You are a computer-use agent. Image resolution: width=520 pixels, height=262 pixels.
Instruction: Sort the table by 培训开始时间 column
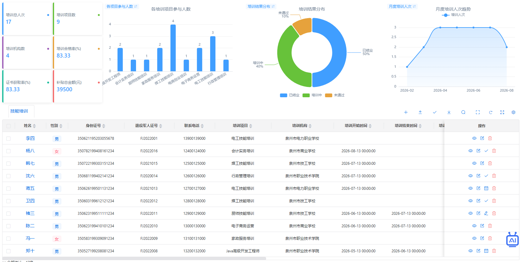pos(370,126)
